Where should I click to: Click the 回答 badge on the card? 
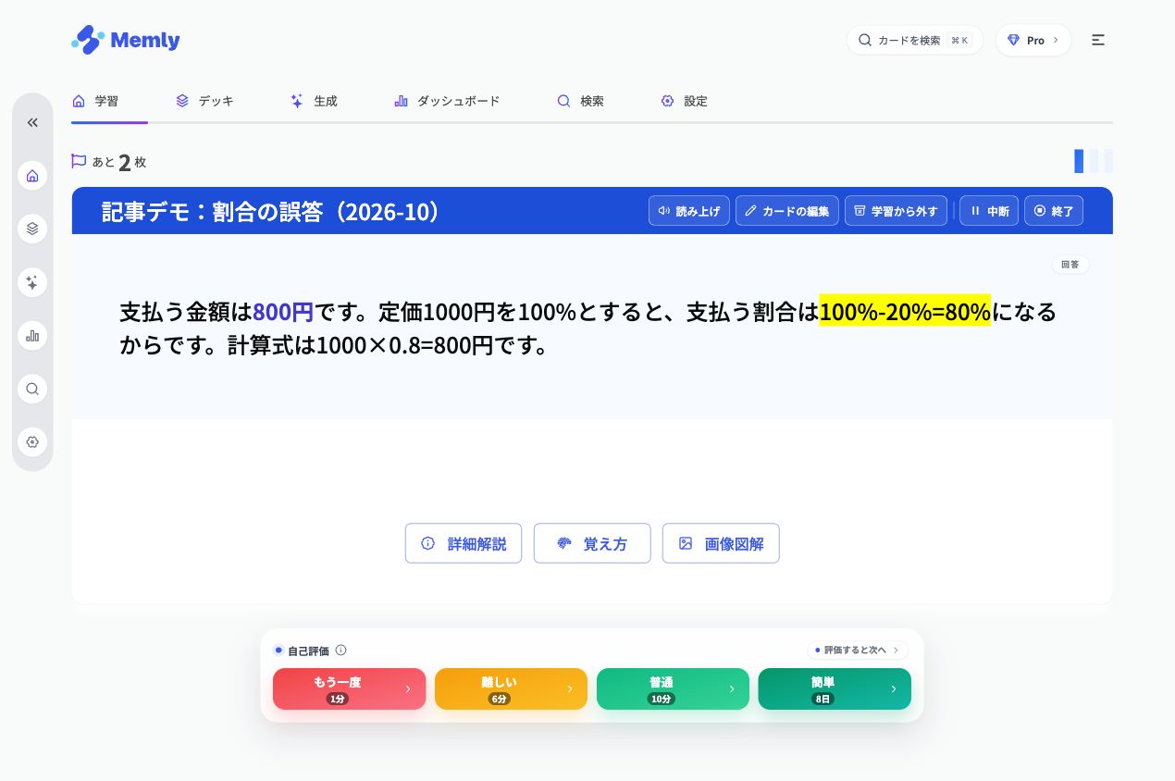click(1070, 265)
